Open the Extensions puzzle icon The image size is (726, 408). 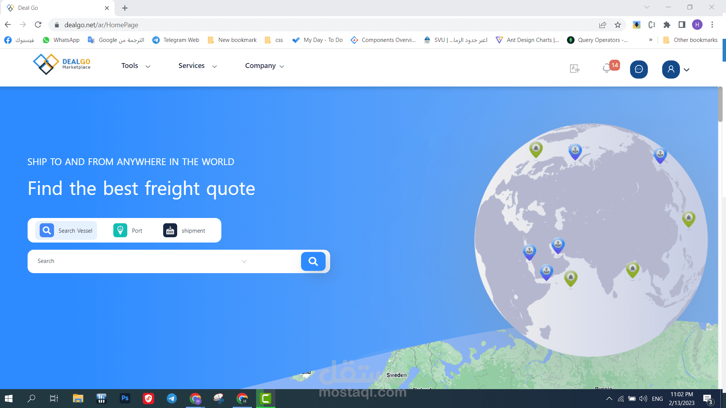[x=667, y=25]
